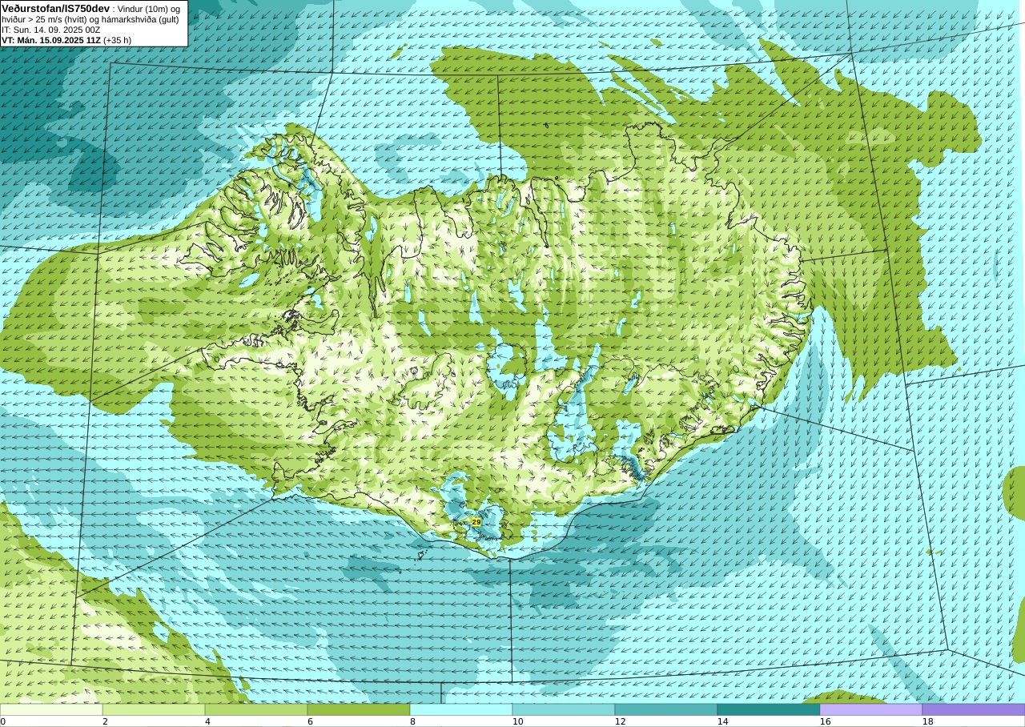Image resolution: width=1025 pixels, height=727 pixels.
Task: Click the legend tick label 16
Action: [x=825, y=721]
